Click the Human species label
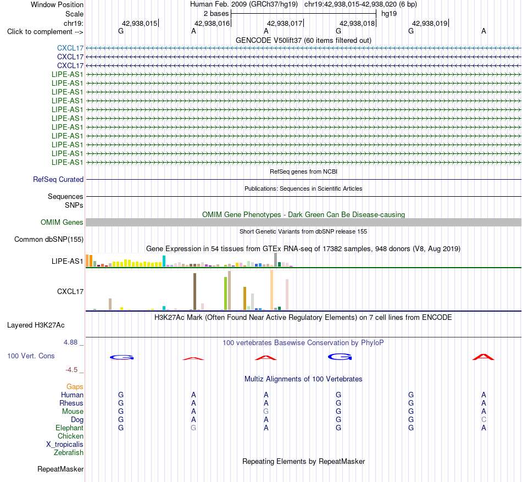Screen dimensions: 522x482 [72, 395]
